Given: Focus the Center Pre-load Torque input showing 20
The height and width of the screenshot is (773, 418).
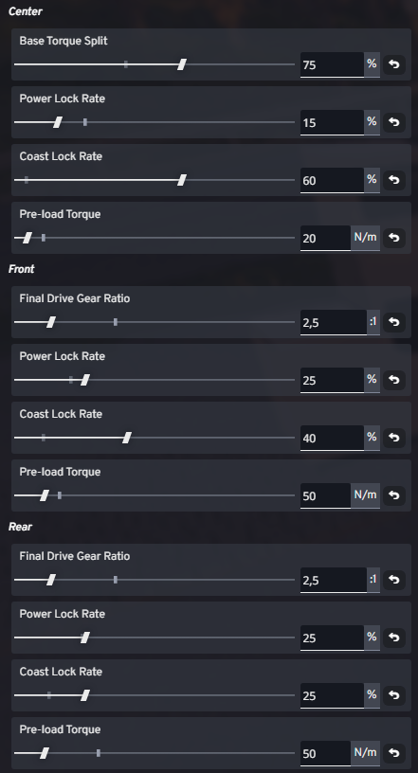Looking at the screenshot, I should point(326,238).
